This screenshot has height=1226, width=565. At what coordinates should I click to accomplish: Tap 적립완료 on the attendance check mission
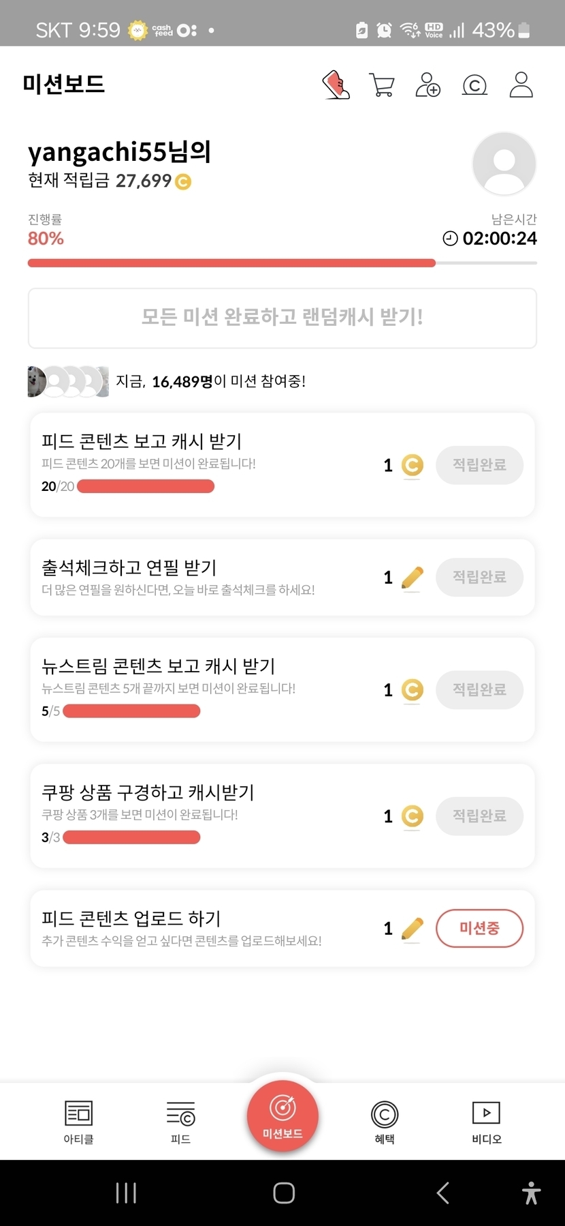click(479, 578)
